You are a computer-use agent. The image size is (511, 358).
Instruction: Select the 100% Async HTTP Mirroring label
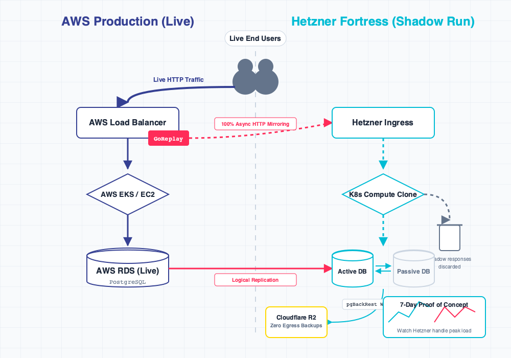pos(255,124)
